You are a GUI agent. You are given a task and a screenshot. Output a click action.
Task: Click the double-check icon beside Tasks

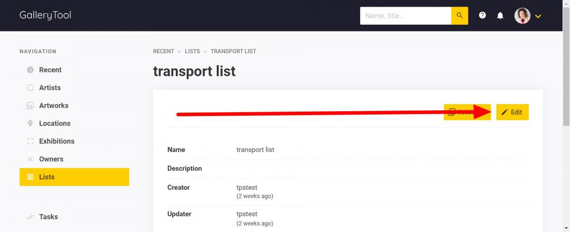30,217
